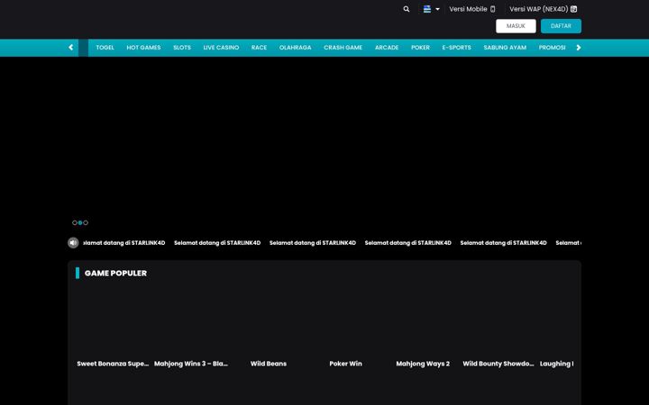This screenshot has width=649, height=405.
Task: Open the search magnifier icon
Action: (406, 9)
